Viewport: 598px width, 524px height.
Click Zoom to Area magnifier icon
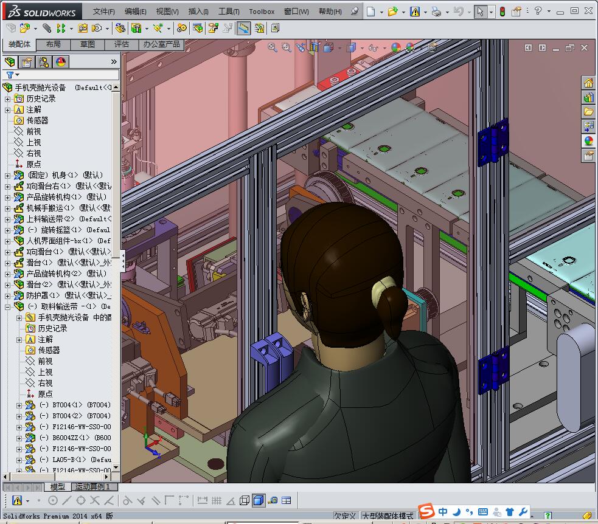pos(286,47)
